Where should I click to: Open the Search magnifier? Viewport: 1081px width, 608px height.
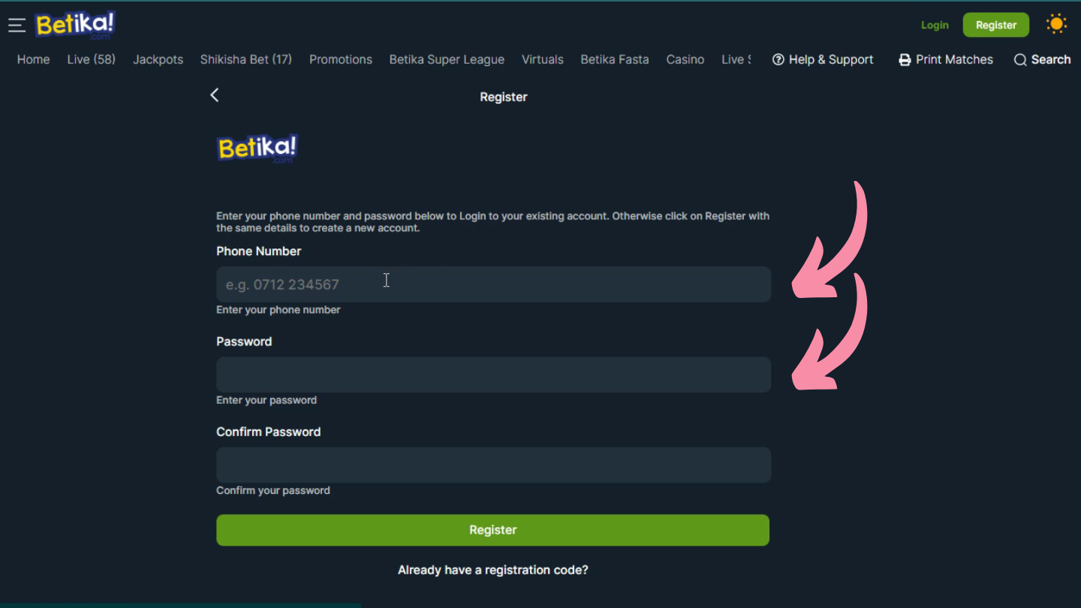pos(1019,59)
